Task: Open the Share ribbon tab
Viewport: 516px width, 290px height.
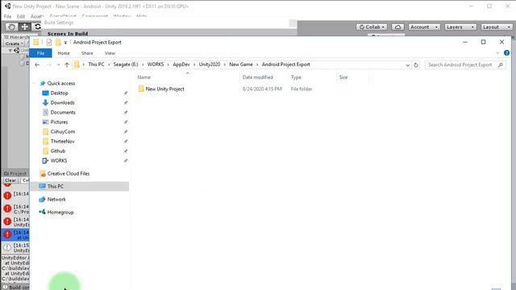Action: [87, 53]
